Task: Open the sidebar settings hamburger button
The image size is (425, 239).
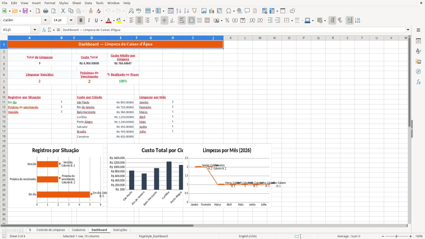Action: 418,30
